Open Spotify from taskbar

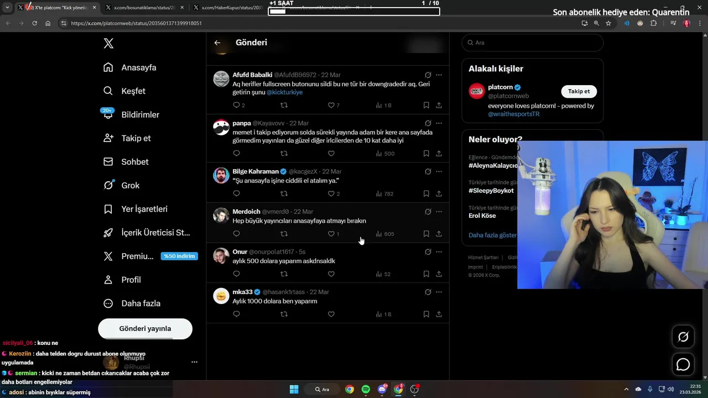(366, 389)
